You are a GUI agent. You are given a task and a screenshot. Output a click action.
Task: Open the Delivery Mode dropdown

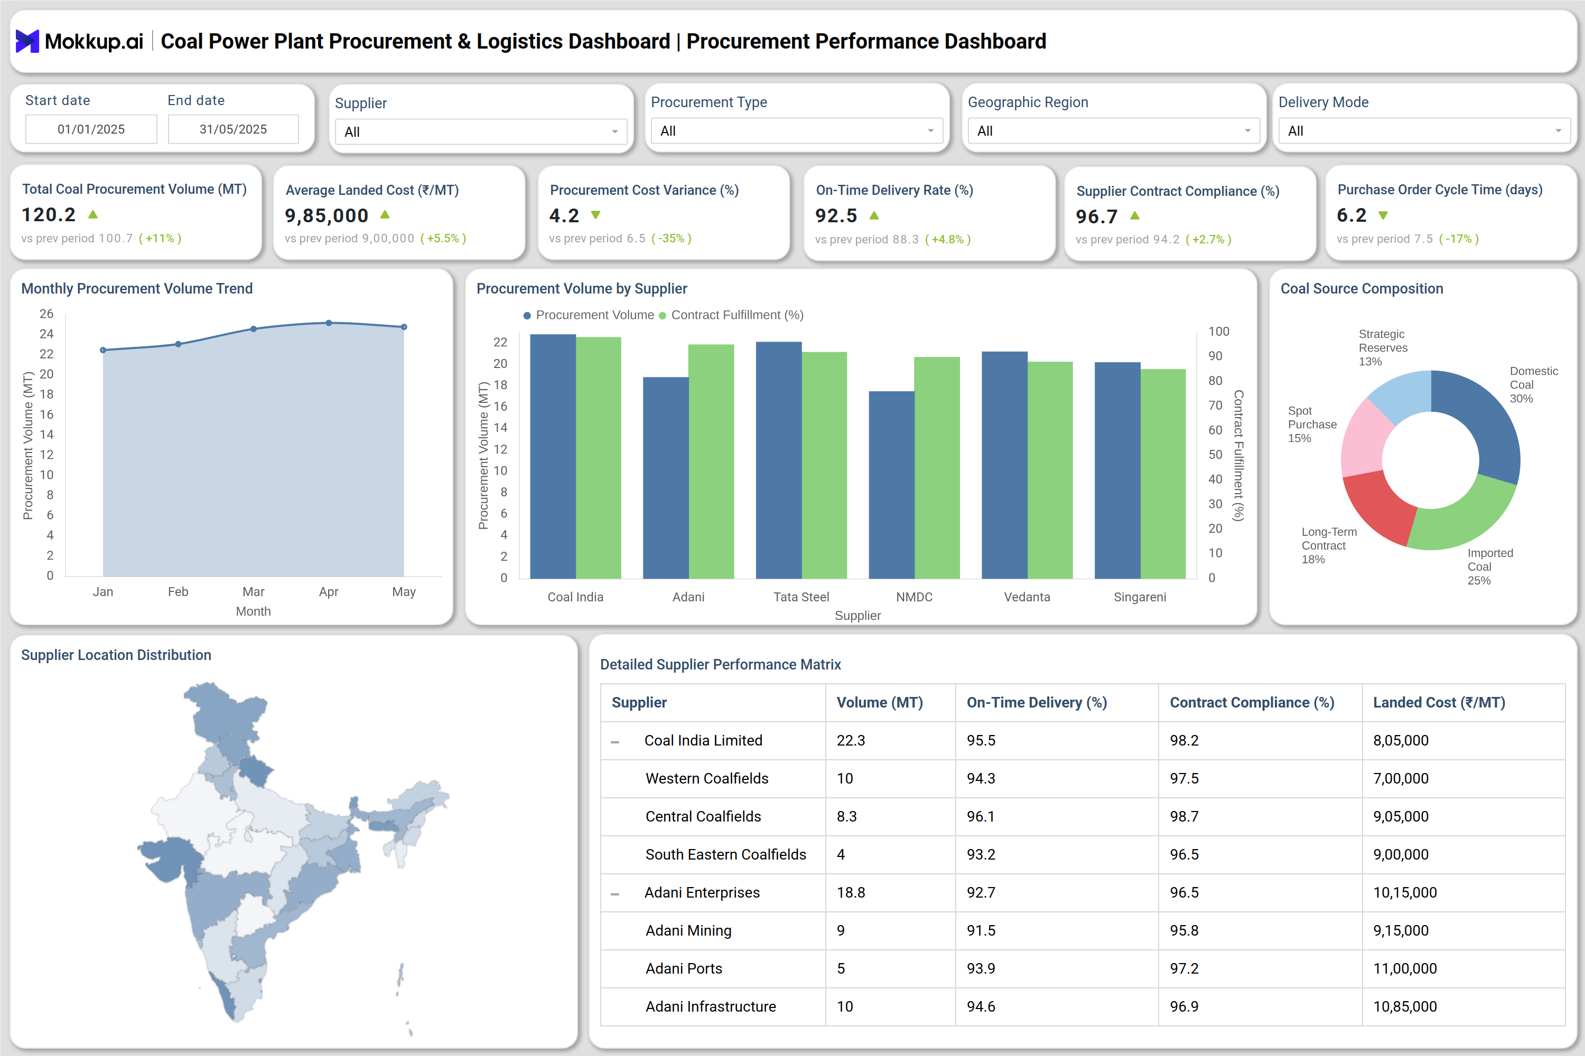click(x=1424, y=130)
